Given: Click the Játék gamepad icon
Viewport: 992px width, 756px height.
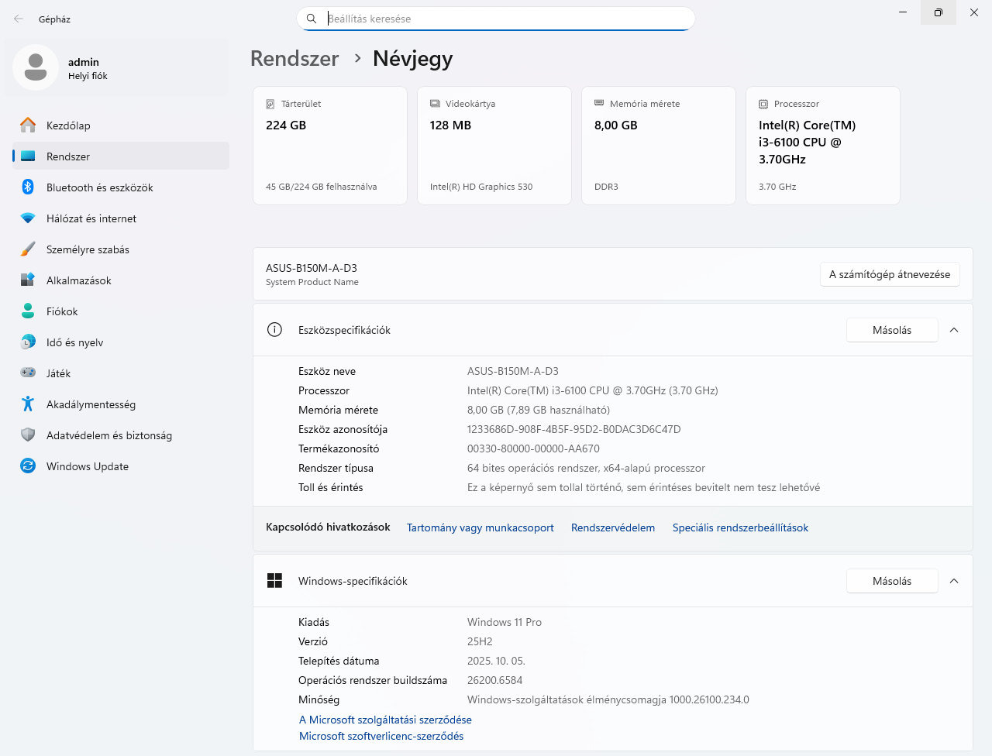Looking at the screenshot, I should pos(28,373).
